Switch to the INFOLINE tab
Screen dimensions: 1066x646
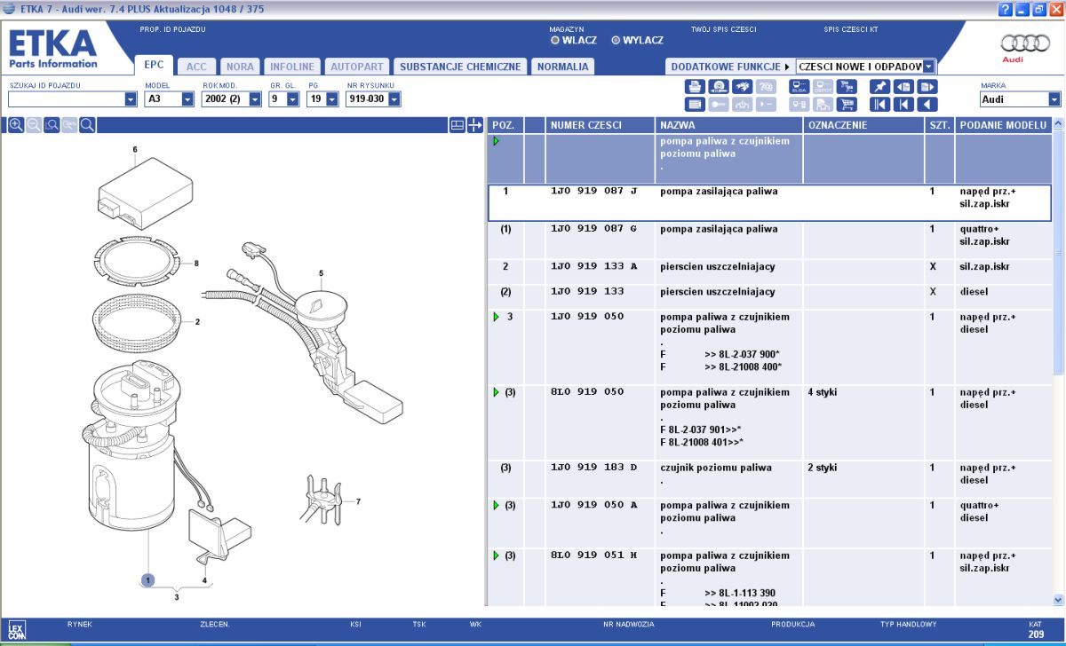292,67
